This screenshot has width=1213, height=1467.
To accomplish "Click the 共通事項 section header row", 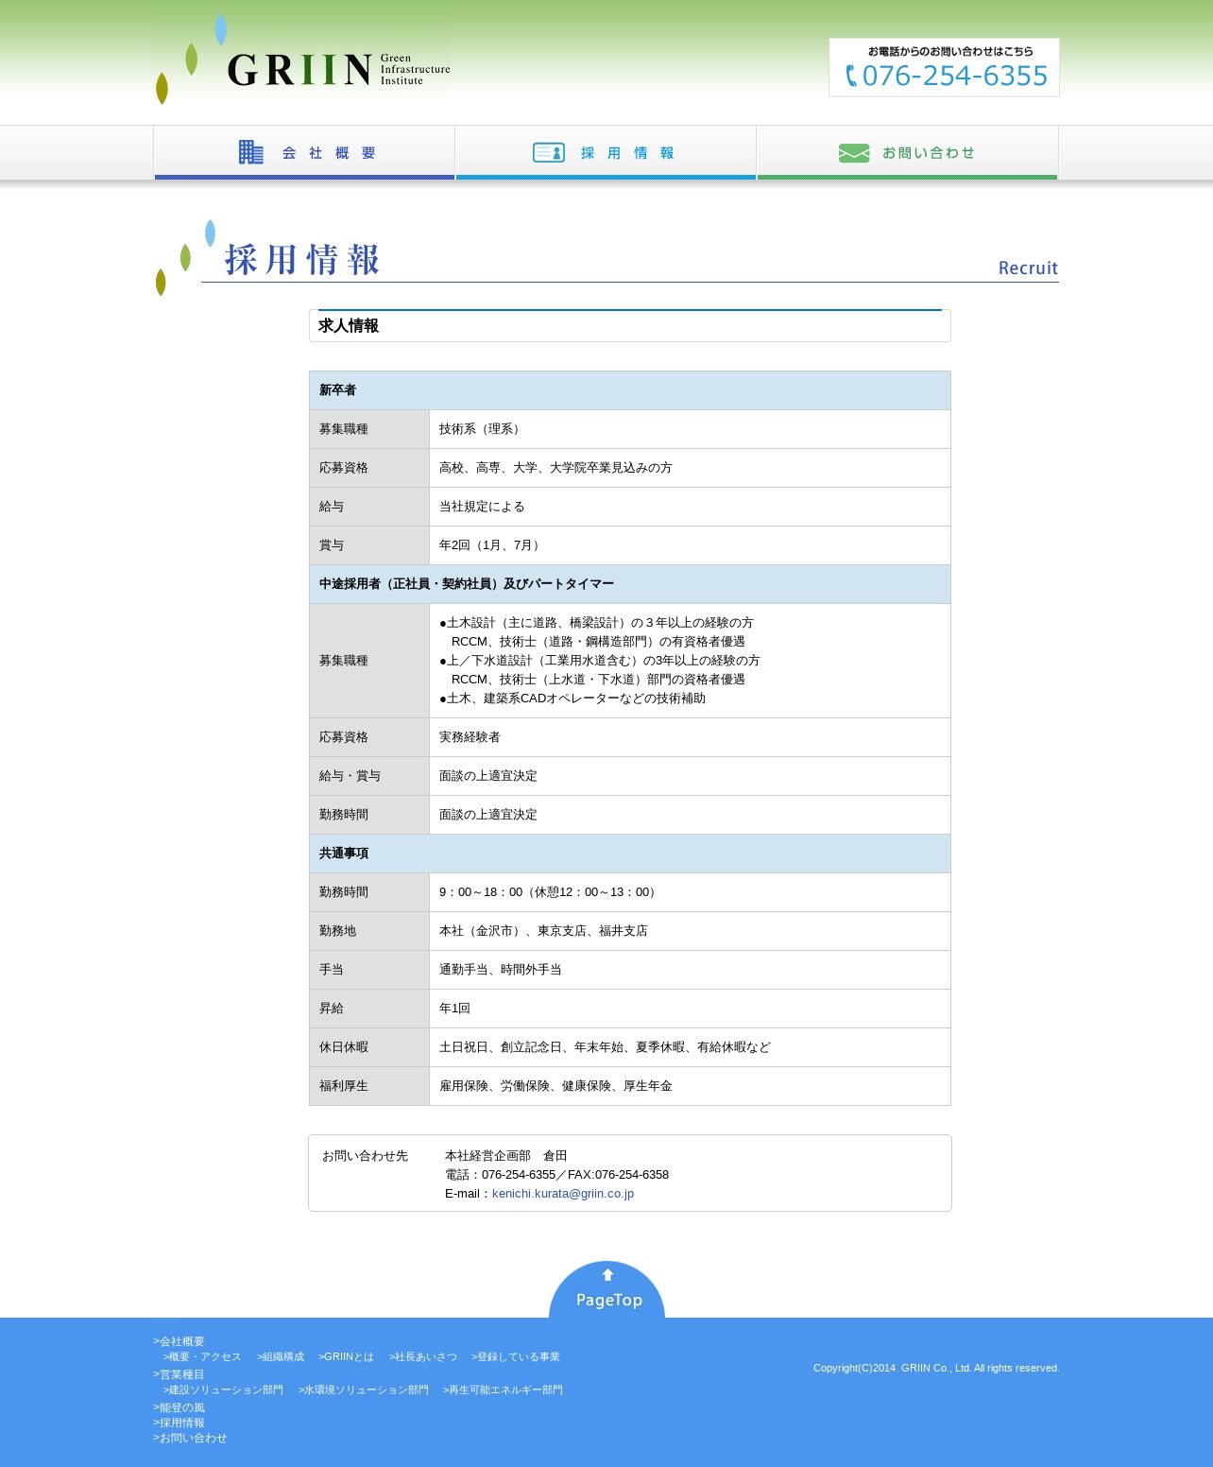I will (x=629, y=854).
